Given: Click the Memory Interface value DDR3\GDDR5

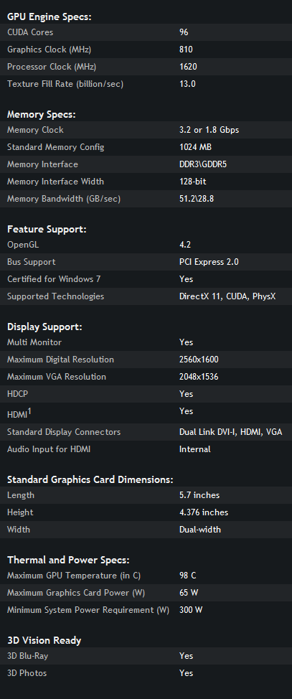Looking at the screenshot, I should [x=203, y=164].
